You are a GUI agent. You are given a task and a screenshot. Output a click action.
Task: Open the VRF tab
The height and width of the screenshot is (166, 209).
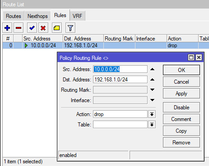(78, 16)
